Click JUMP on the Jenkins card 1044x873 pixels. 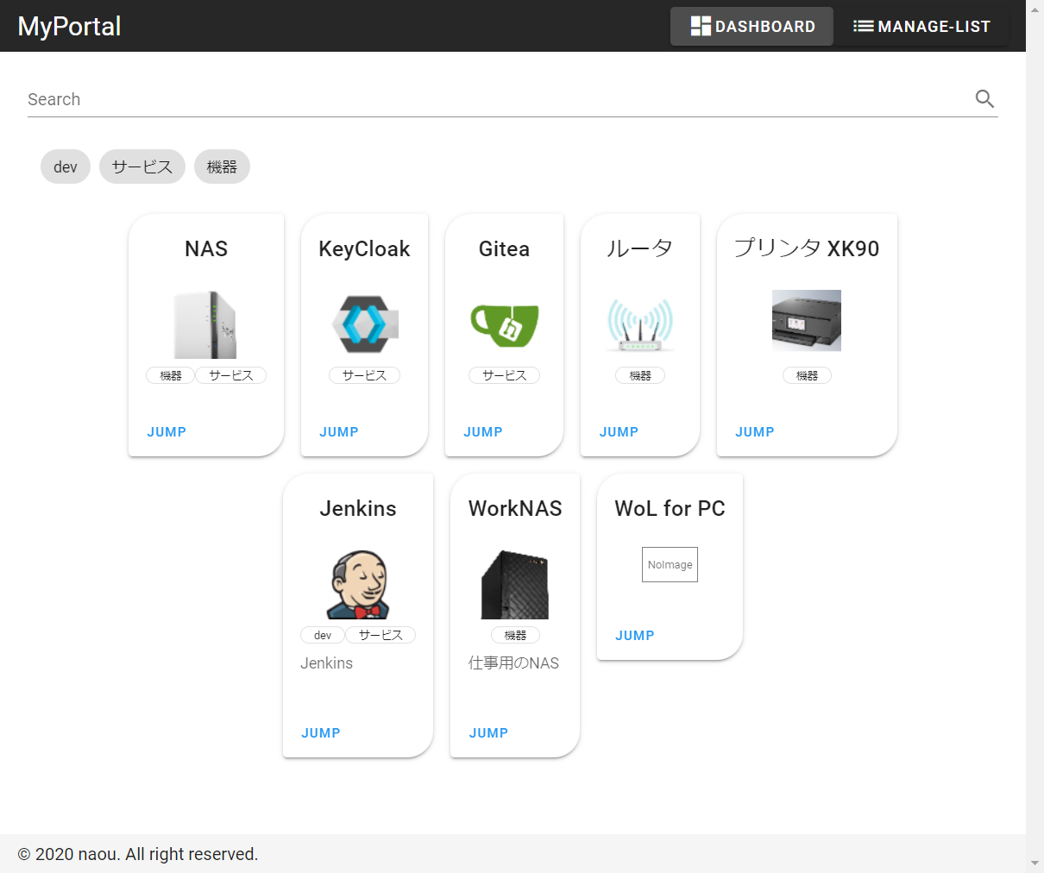[320, 732]
